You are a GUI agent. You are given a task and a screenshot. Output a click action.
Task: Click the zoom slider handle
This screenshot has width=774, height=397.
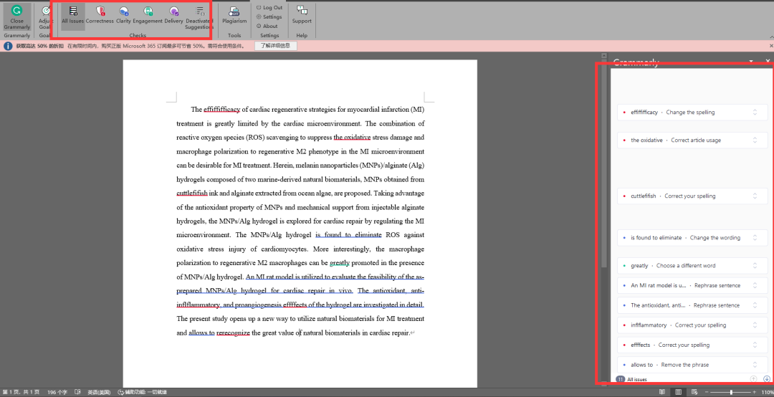pyautogui.click(x=731, y=392)
